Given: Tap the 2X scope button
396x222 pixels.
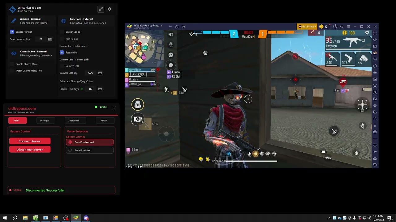Looking at the screenshot, I should pos(362,105).
